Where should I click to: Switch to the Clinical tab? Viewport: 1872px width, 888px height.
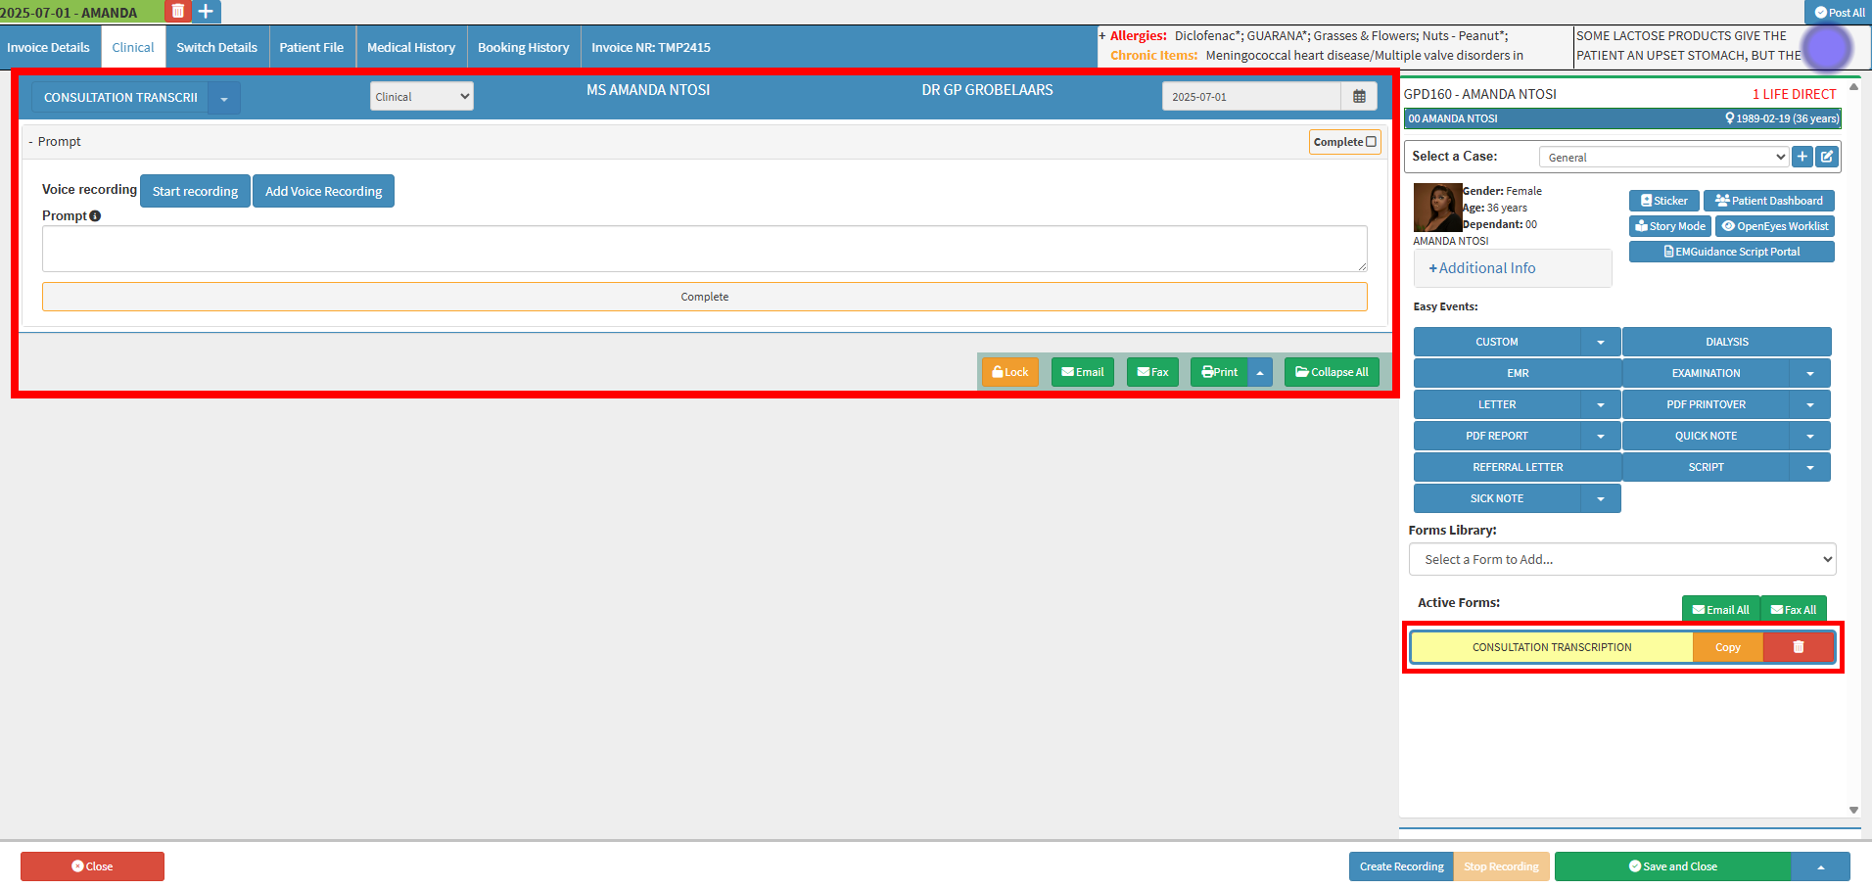133,47
